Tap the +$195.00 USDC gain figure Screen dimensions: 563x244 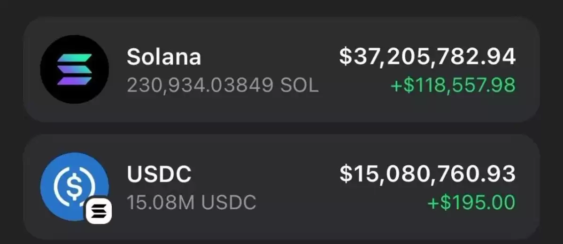pyautogui.click(x=471, y=202)
